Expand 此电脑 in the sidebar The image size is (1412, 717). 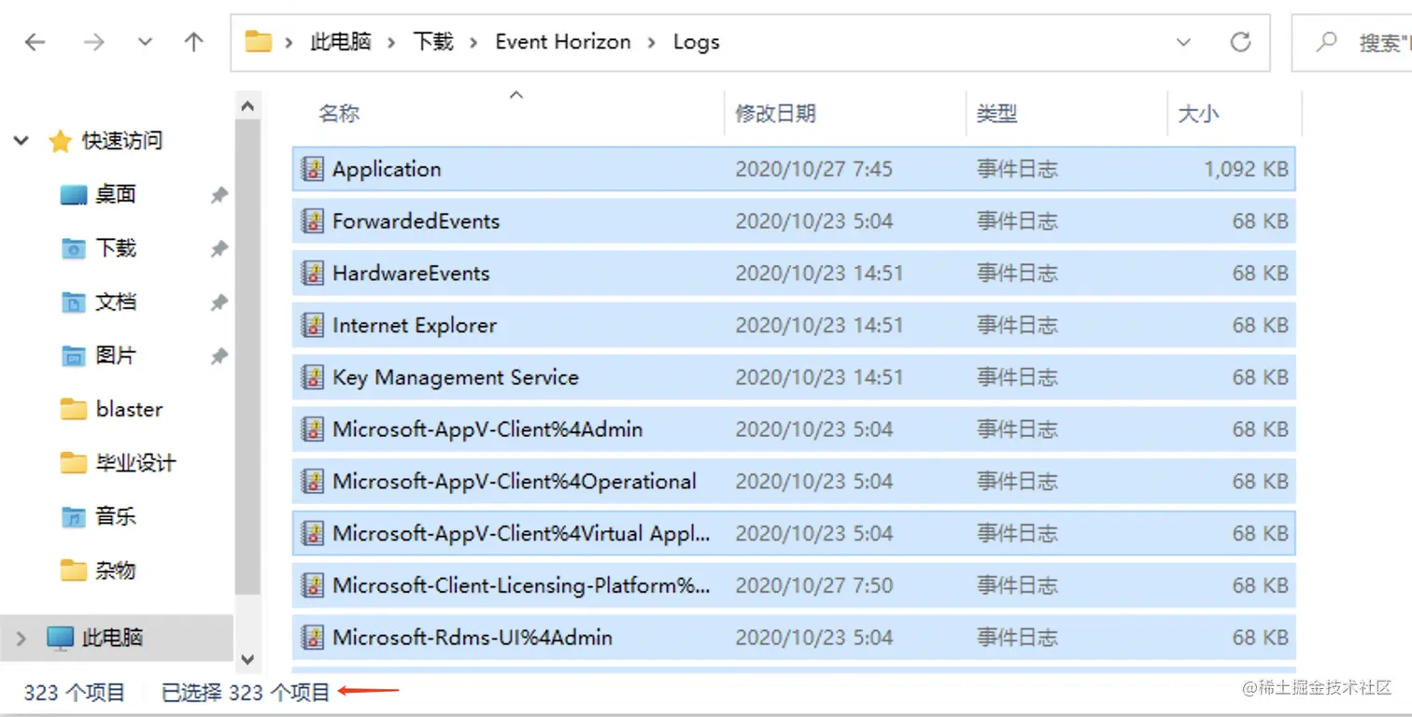21,638
